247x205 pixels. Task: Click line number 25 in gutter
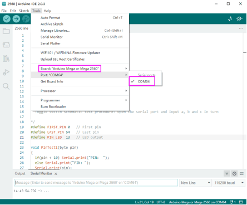(x=22, y=158)
